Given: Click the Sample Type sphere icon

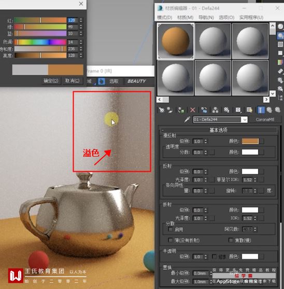Looking at the screenshot, I should click(x=280, y=27).
